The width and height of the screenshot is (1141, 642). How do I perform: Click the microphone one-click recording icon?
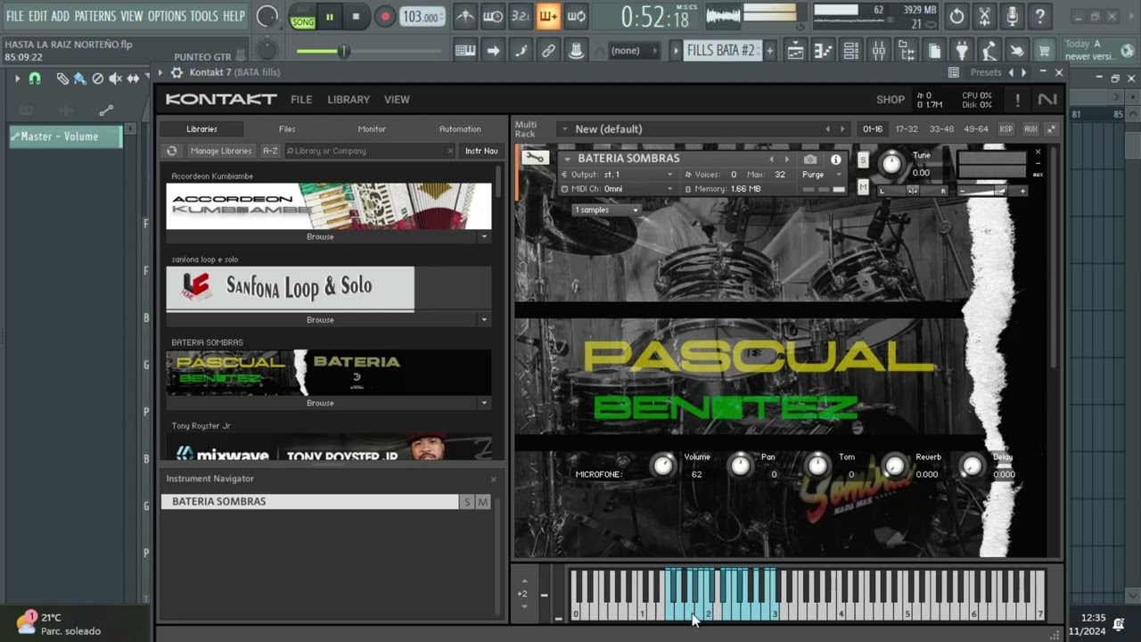pyautogui.click(x=1012, y=16)
